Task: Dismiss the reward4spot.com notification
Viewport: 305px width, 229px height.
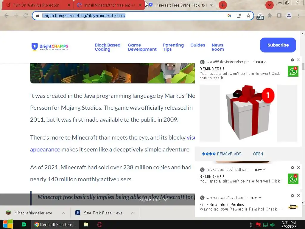Action: tap(298, 196)
